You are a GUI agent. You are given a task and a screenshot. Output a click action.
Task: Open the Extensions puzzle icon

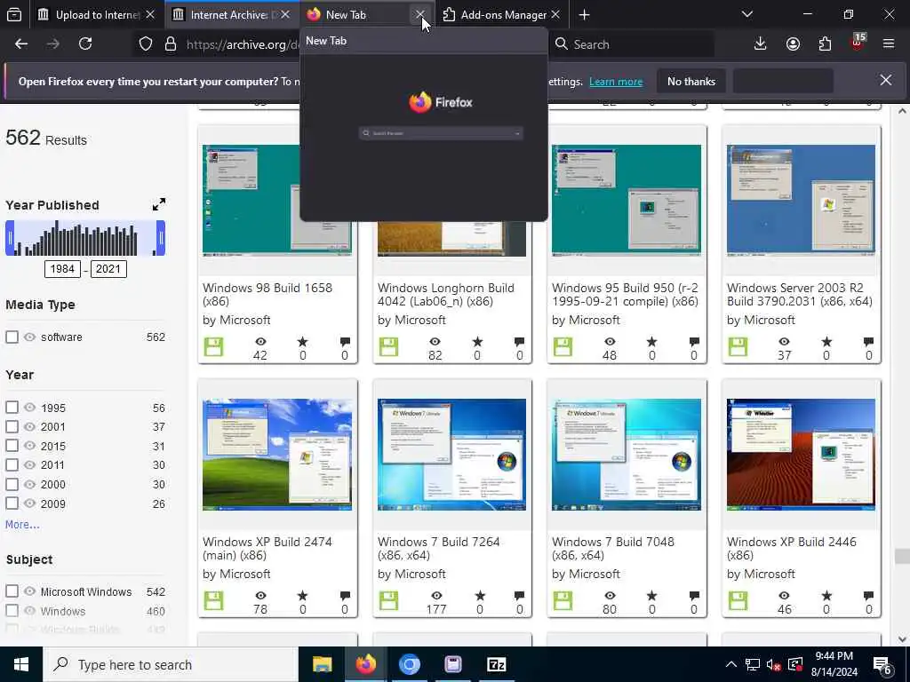pos(825,44)
